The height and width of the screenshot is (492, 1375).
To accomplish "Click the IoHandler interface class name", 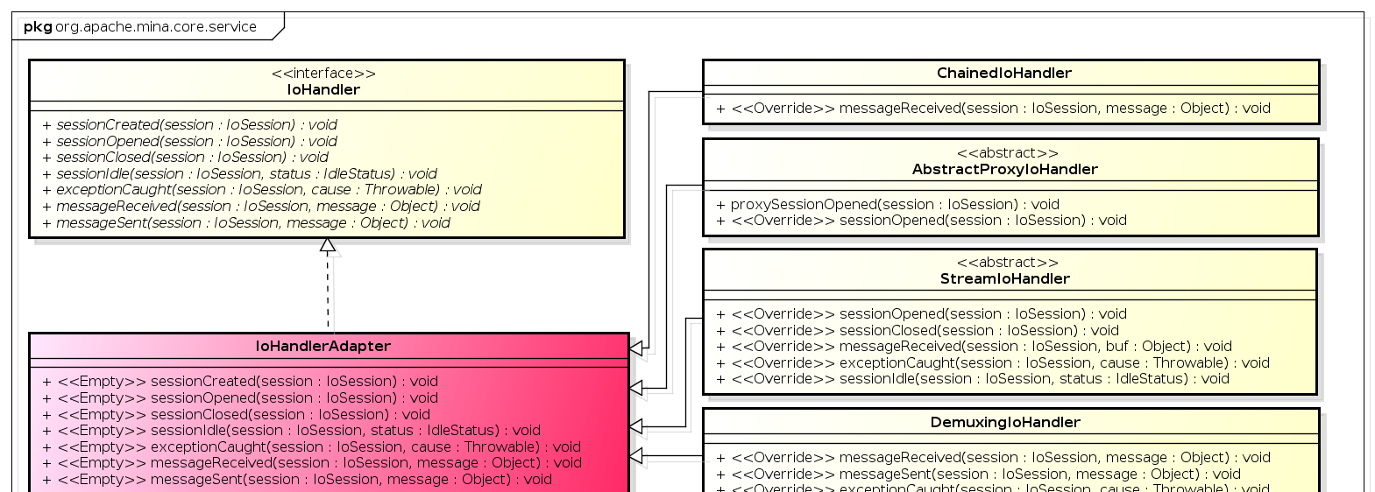I will [x=323, y=90].
